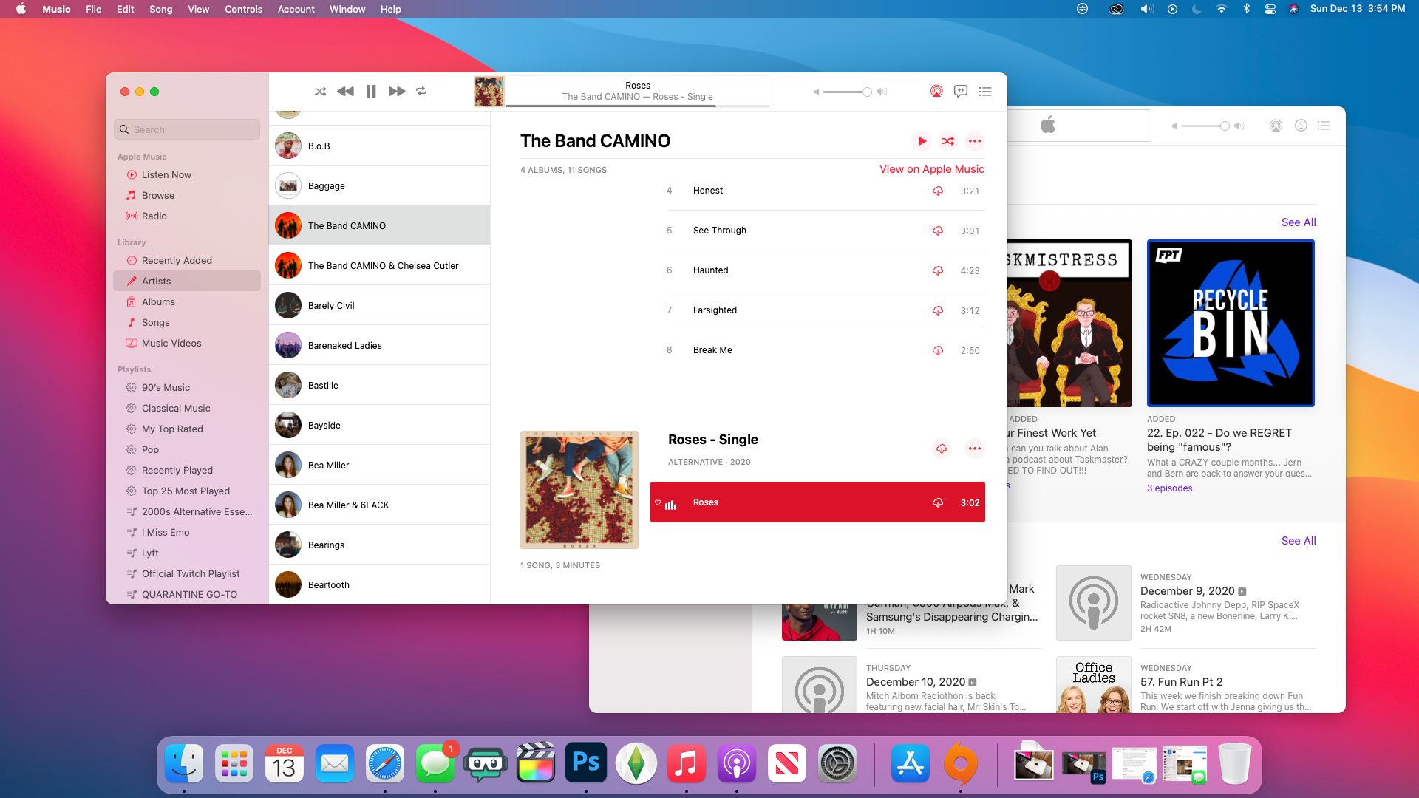Open Podcasts app in Dock
Image resolution: width=1419 pixels, height=798 pixels.
[x=736, y=764]
